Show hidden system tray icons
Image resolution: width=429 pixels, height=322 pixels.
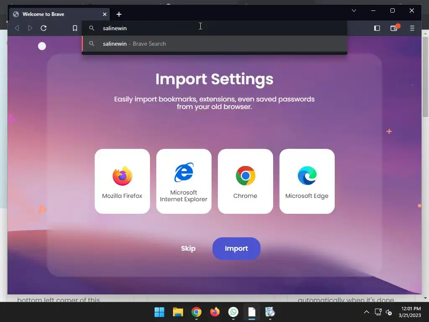click(366, 312)
